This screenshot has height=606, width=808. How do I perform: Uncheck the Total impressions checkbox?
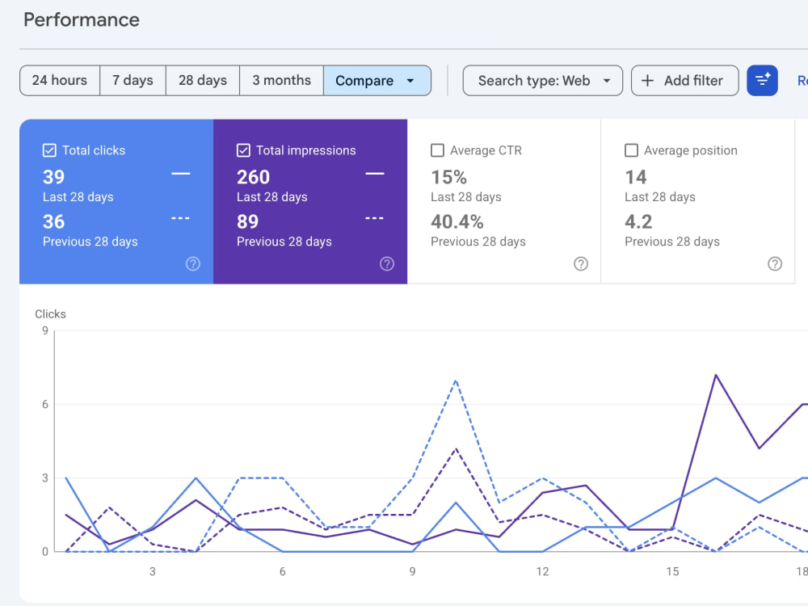pyautogui.click(x=243, y=150)
